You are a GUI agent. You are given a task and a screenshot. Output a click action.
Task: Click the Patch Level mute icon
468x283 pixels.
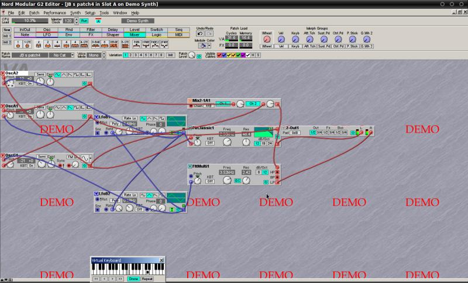[199, 56]
